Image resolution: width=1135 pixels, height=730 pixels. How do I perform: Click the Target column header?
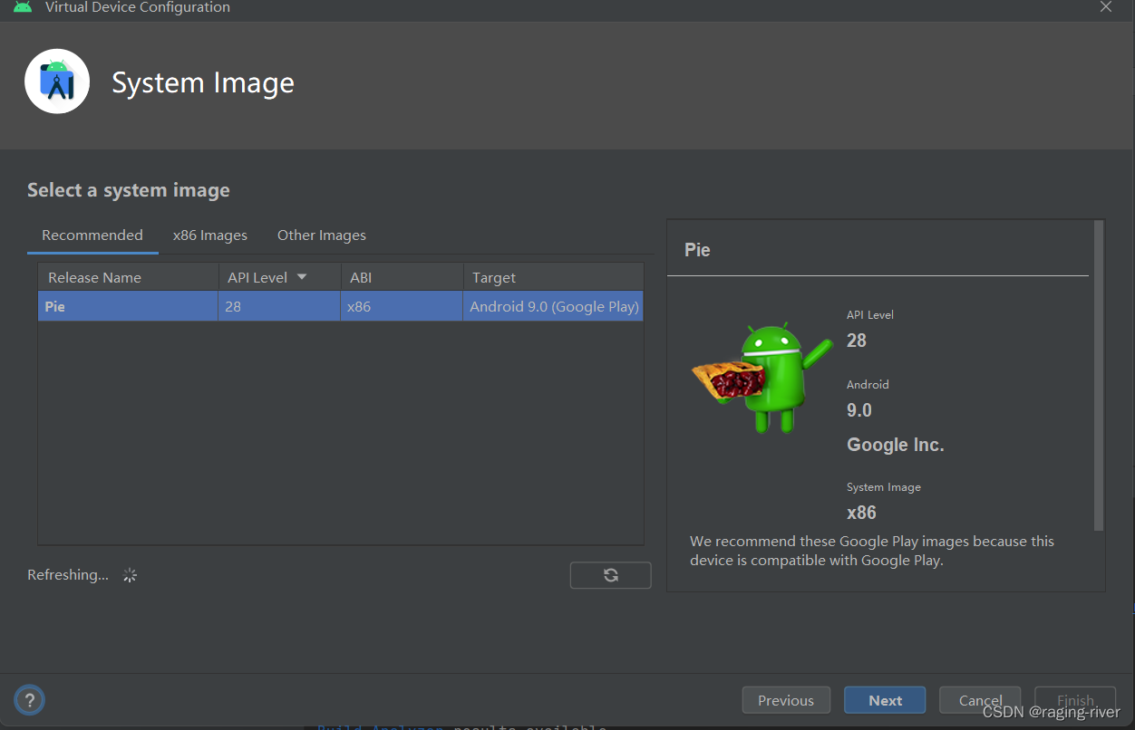click(553, 278)
